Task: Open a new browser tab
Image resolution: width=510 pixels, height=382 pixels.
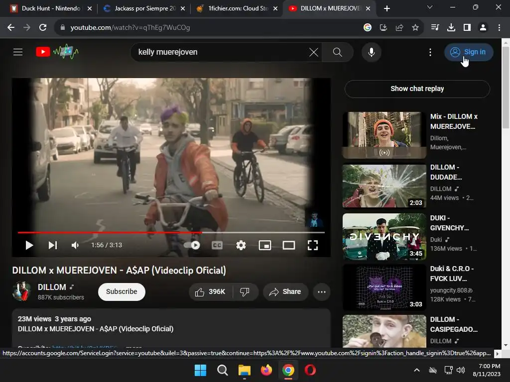Action: (x=386, y=8)
